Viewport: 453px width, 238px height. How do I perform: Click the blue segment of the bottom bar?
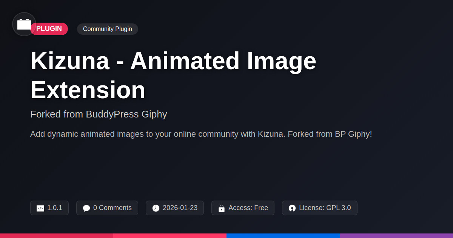[x=283, y=235]
